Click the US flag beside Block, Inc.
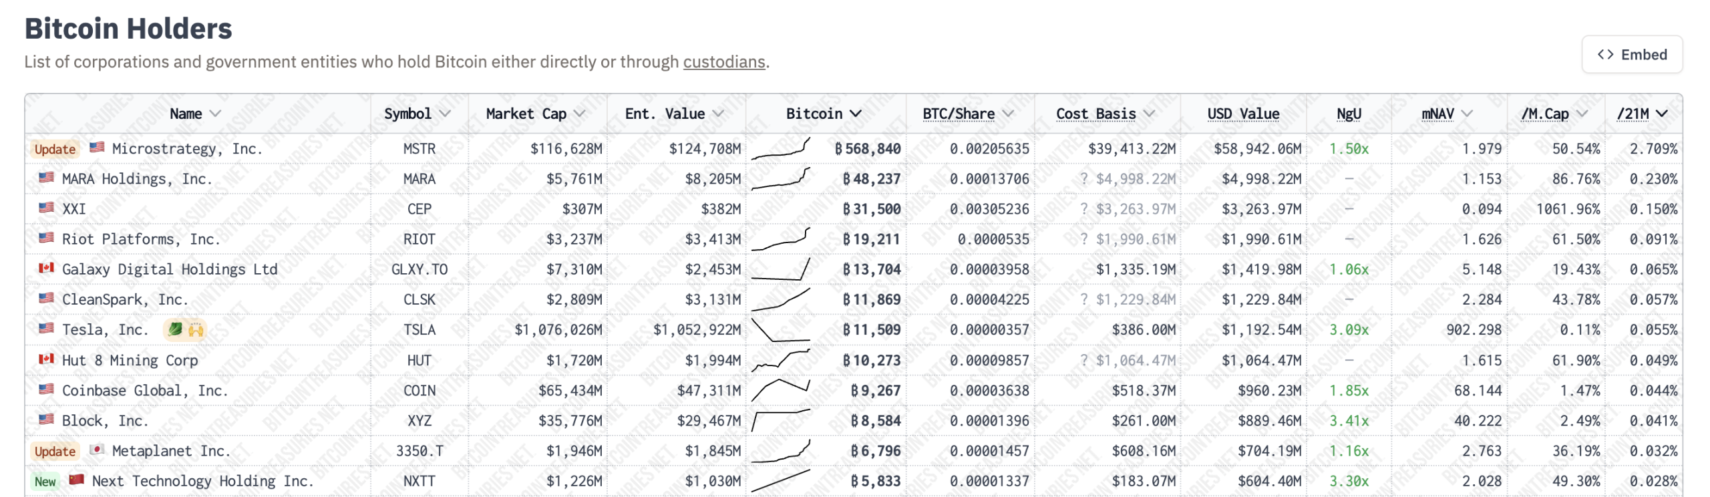This screenshot has height=497, width=1710. point(46,419)
